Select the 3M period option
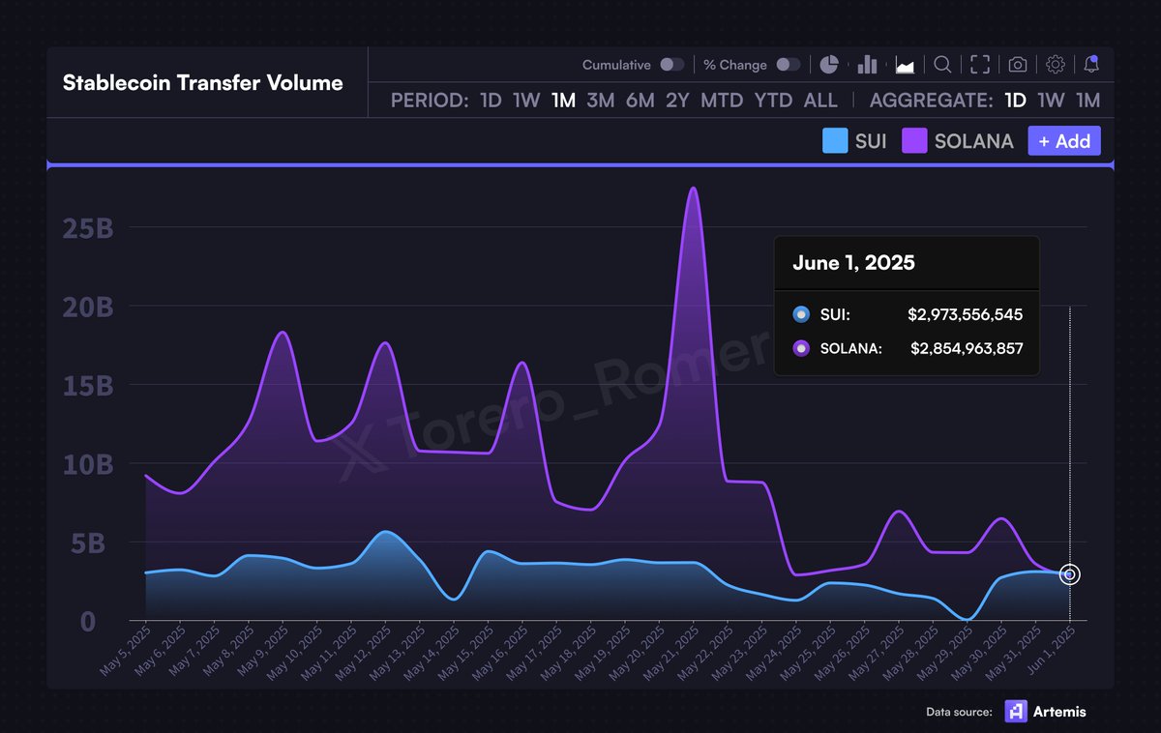Screen dimensions: 1161x733 (600, 100)
